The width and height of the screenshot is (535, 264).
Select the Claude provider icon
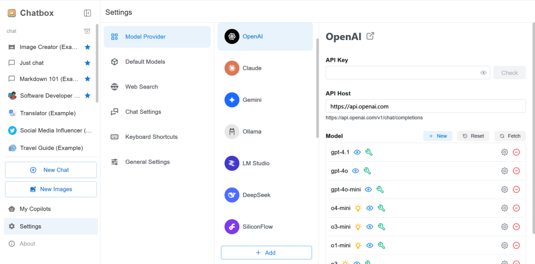[x=232, y=68]
